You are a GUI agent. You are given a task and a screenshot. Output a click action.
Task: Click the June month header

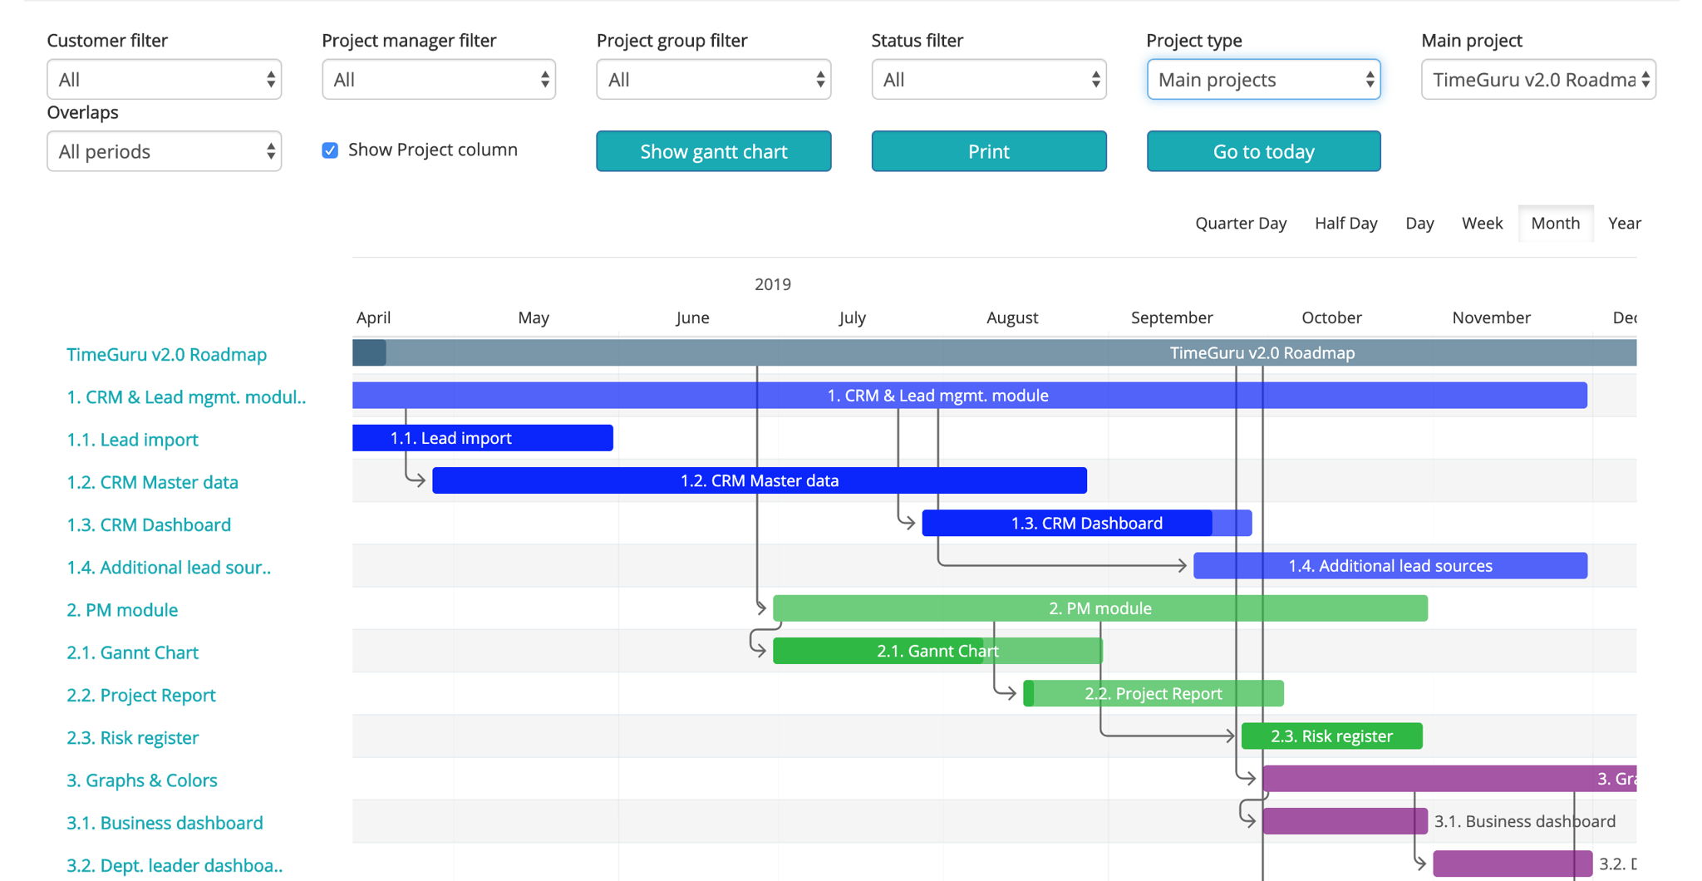pos(692,317)
